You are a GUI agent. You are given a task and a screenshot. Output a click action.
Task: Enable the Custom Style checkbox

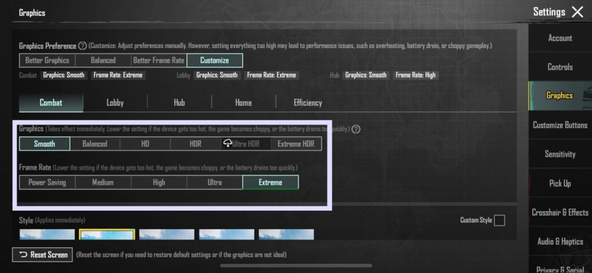coord(499,220)
